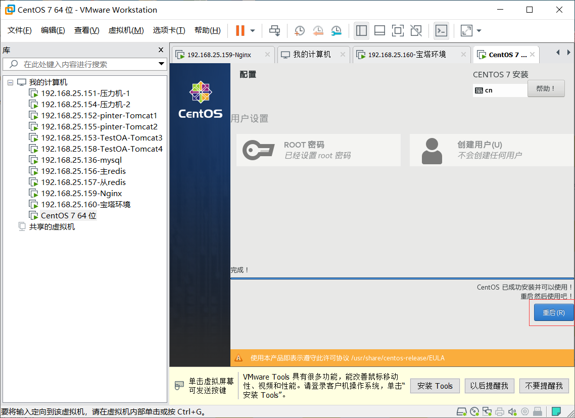
Task: Select CentOS 7 64 位 in library tree
Action: click(68, 215)
